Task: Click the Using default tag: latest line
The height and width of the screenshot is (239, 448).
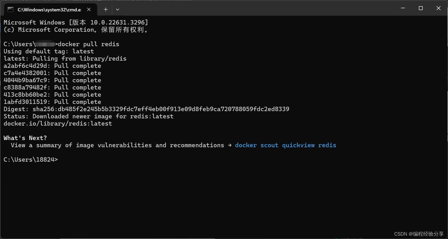Action: point(49,51)
